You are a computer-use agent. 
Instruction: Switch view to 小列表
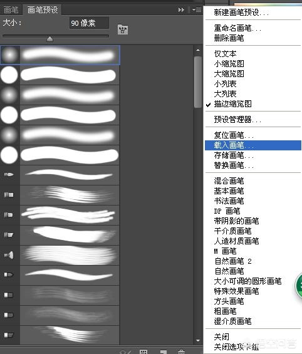225,84
